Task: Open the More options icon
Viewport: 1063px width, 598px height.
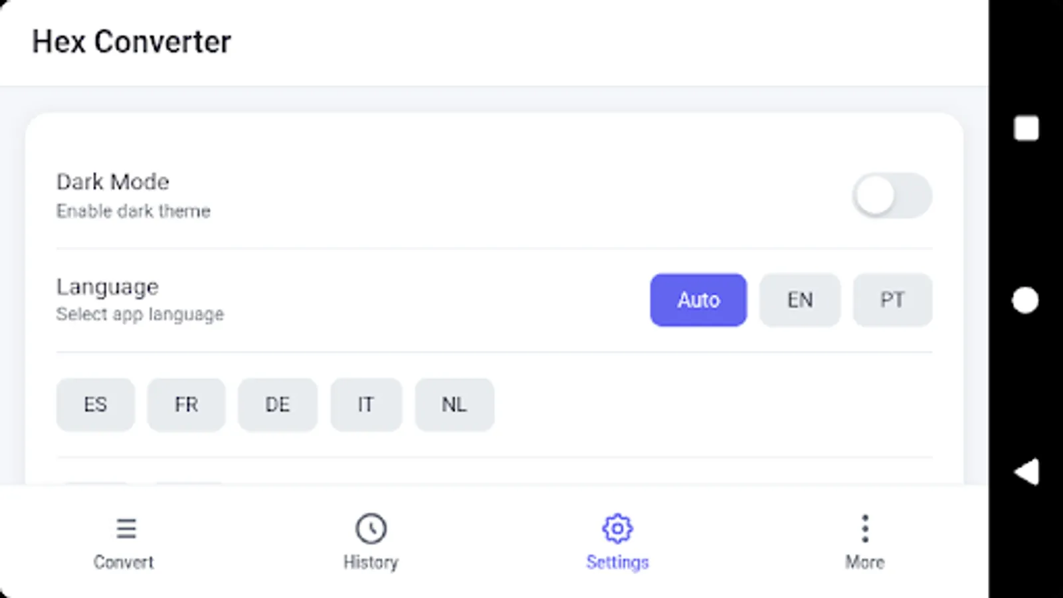Action: [865, 528]
